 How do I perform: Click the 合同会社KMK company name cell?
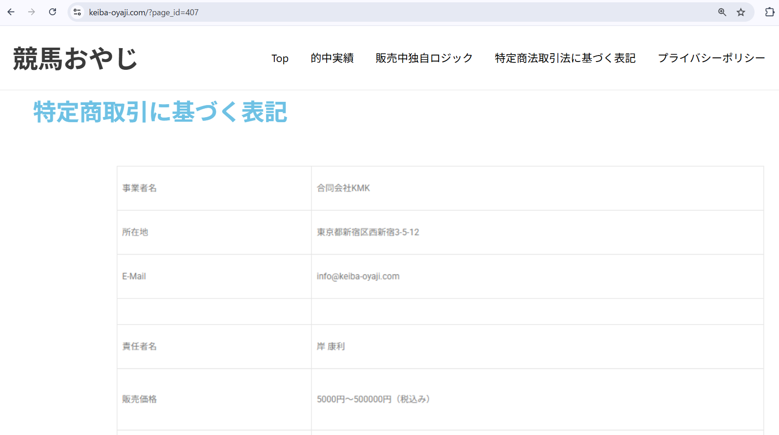[x=343, y=188]
